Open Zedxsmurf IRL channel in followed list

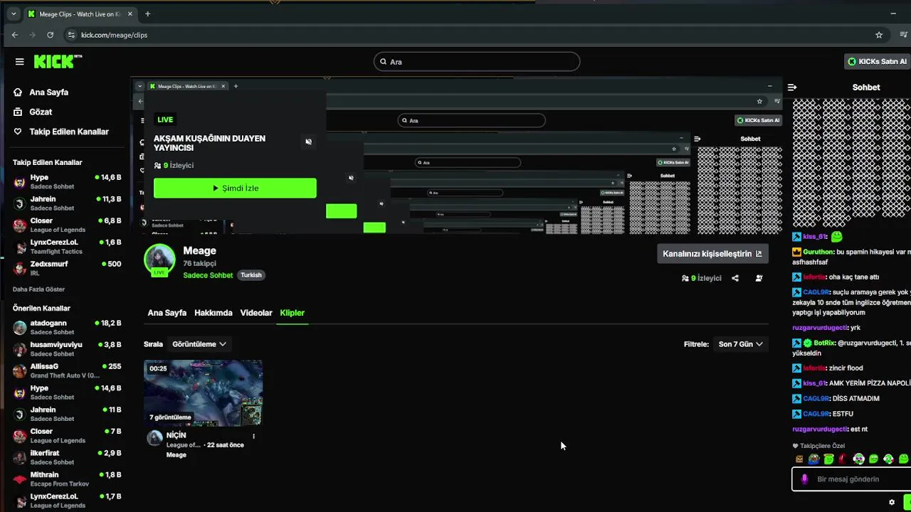tap(66, 268)
